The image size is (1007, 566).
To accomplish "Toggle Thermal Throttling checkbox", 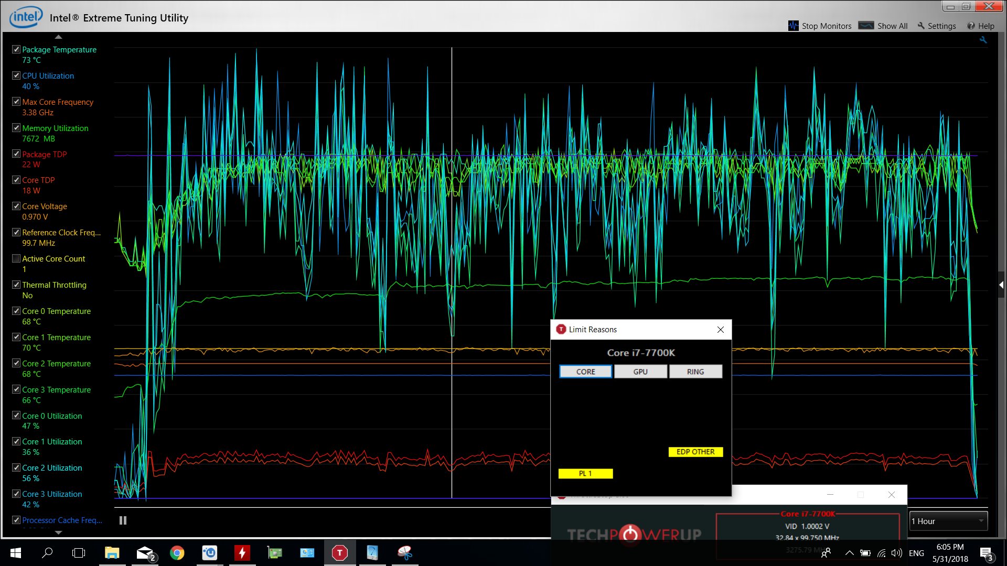I will 16,285.
